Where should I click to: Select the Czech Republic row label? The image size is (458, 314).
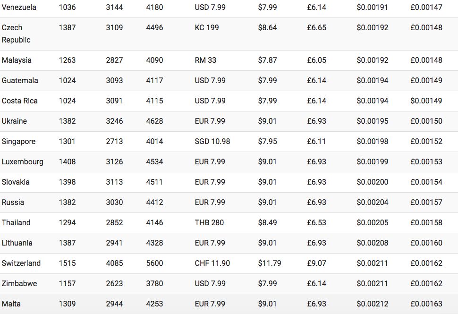click(x=16, y=34)
